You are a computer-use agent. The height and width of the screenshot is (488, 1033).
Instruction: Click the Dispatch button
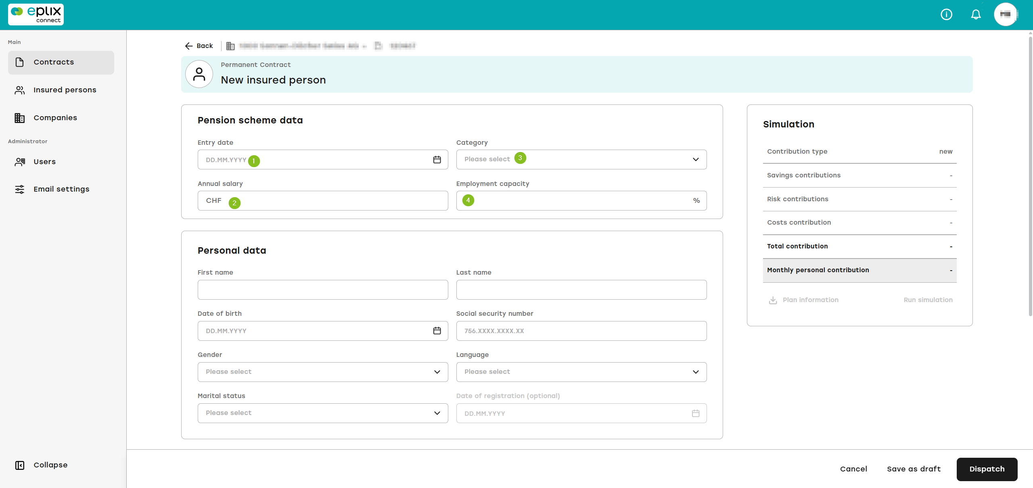tap(987, 469)
